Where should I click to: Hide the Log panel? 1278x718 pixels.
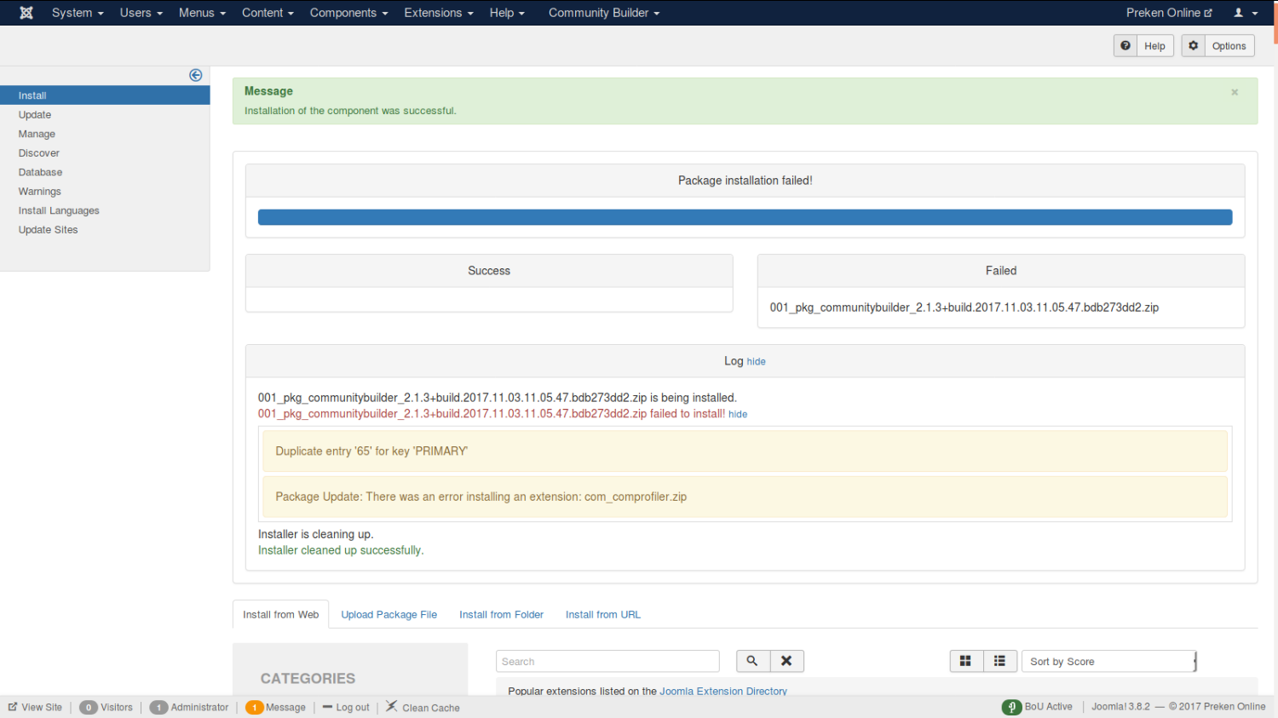click(x=756, y=362)
